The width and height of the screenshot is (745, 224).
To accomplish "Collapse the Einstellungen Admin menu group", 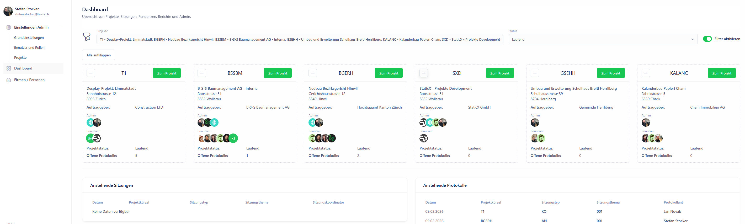I will 62,28.
